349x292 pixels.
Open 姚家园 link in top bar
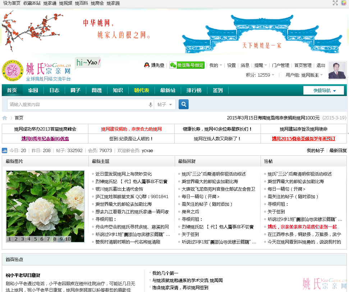113,3
